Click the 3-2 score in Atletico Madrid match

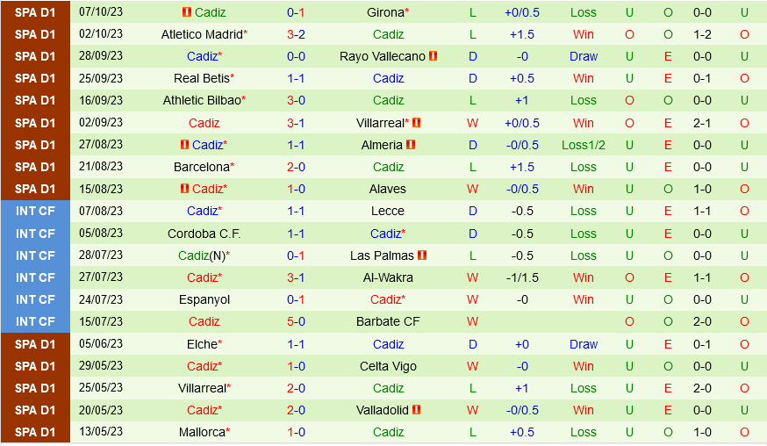[296, 34]
